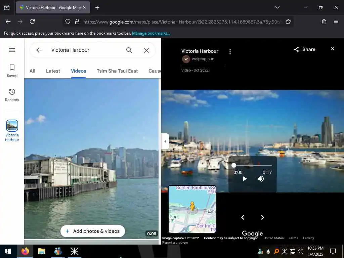The width and height of the screenshot is (344, 258).
Task: Click Report a problem link
Action: click(175, 243)
